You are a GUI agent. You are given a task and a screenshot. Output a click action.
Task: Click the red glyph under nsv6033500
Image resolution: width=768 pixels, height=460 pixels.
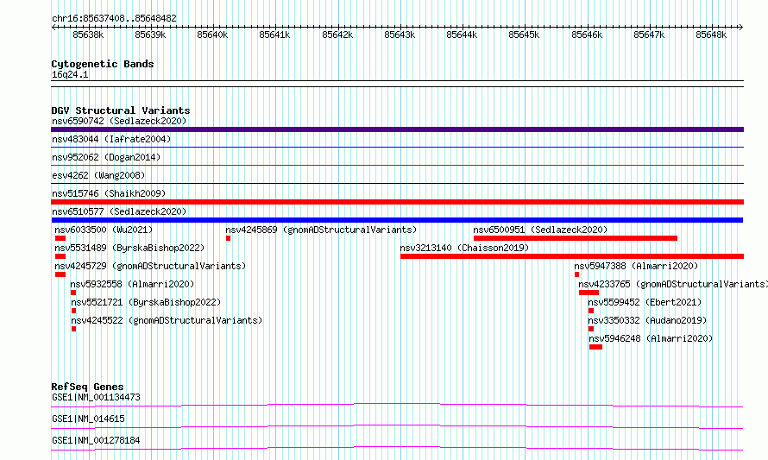pyautogui.click(x=60, y=238)
